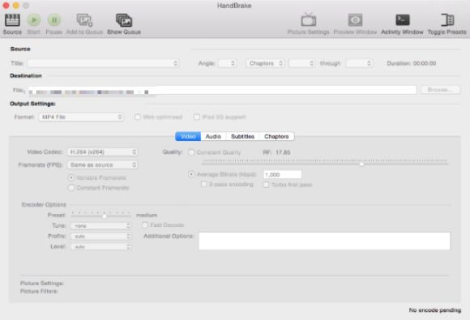Enable the iPod 5G support checkbox
Image resolution: width=470 pixels, height=320 pixels.
point(197,117)
